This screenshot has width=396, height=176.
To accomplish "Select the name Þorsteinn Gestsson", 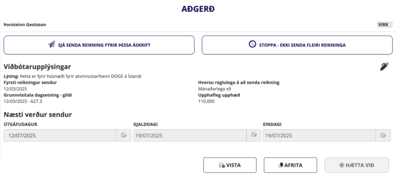I will point(25,25).
